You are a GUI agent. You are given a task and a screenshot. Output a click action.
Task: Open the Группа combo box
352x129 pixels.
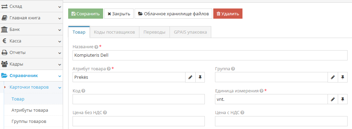pos(271,77)
